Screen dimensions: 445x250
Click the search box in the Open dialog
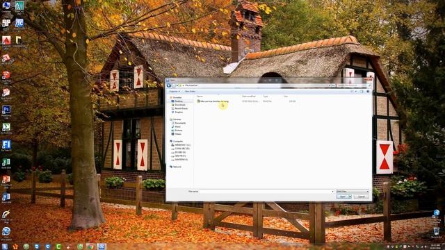(354, 85)
